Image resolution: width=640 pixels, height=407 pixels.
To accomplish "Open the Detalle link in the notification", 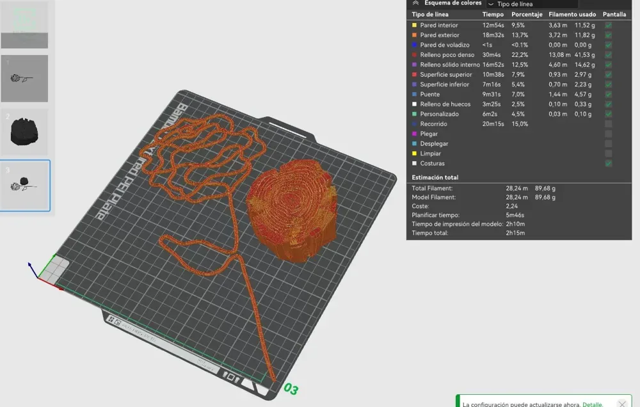I will point(592,404).
